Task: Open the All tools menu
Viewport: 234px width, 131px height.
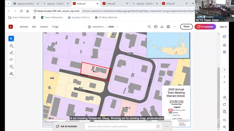Action: tap(24, 27)
